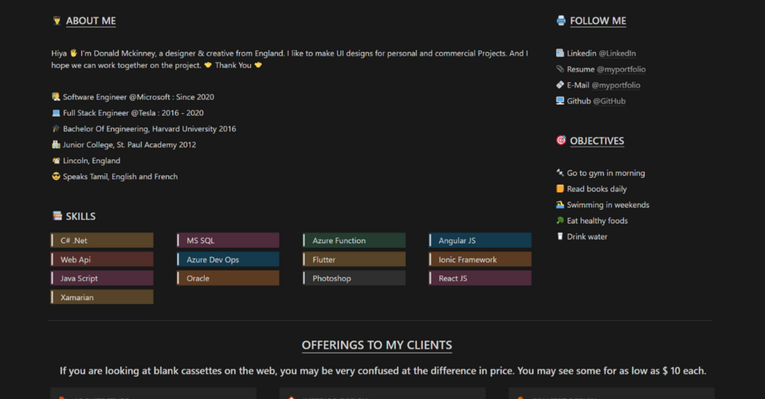Click the paperclip icon beside Resume

(560, 69)
